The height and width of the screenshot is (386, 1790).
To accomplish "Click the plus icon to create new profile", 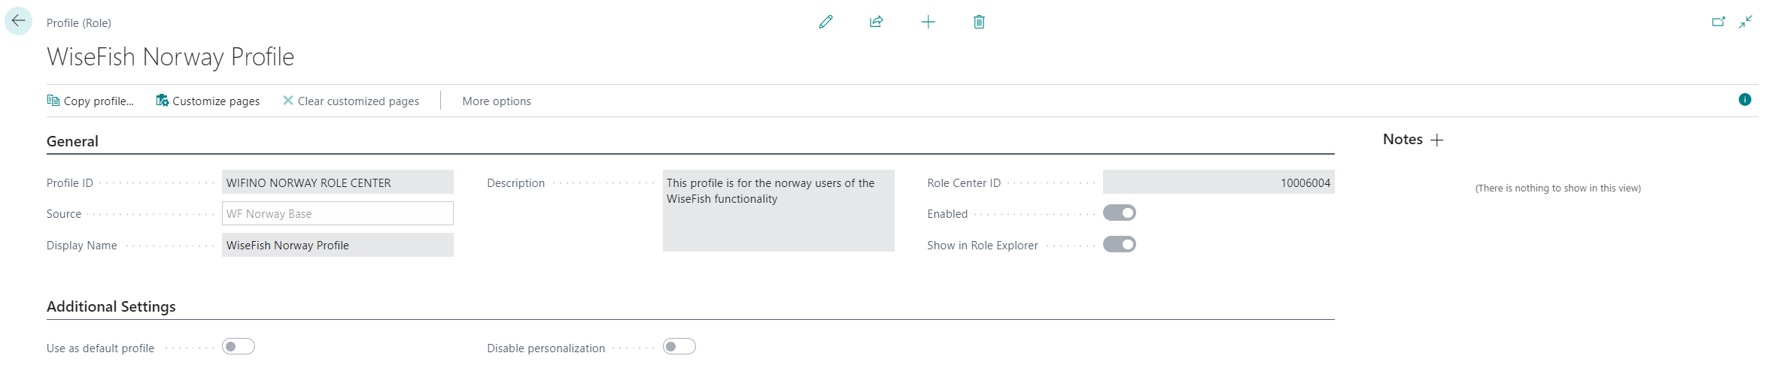I will [x=928, y=22].
